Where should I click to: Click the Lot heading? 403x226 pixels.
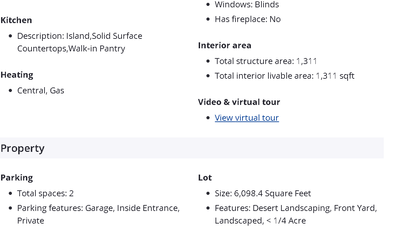205,178
